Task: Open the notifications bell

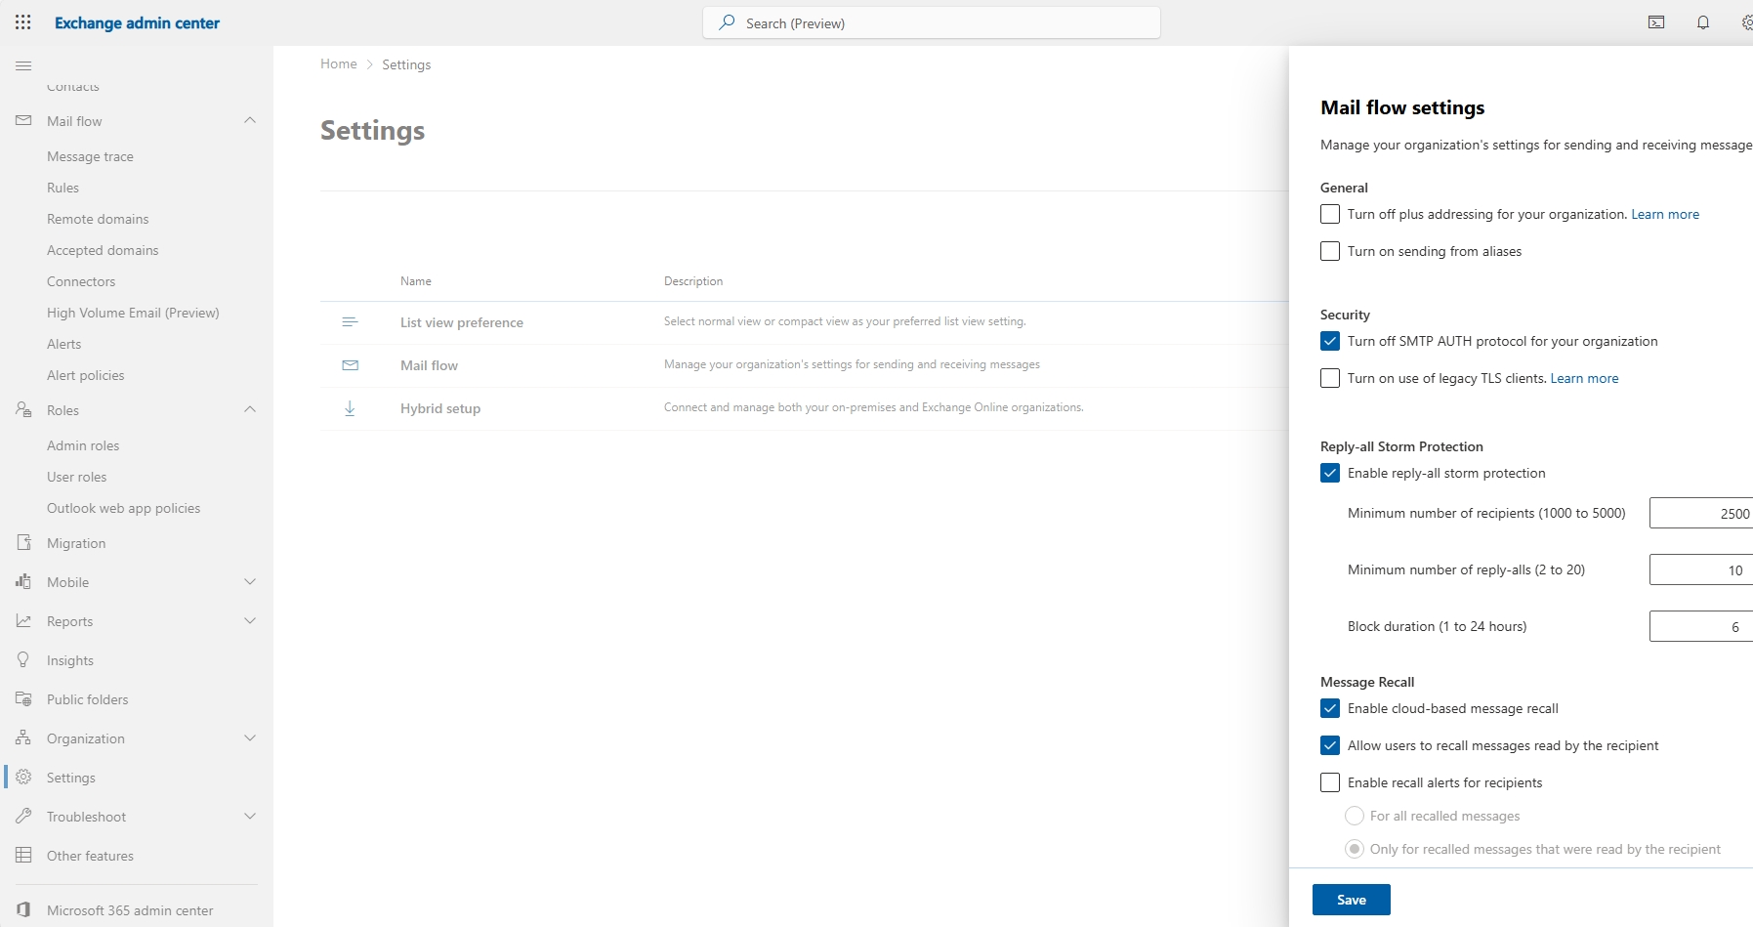Action: [1703, 22]
